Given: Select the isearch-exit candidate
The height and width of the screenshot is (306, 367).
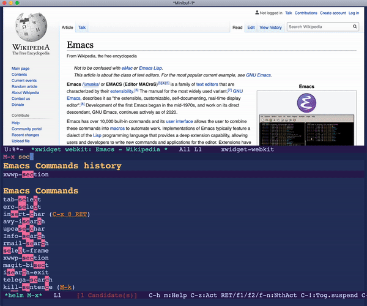Looking at the screenshot, I should pyautogui.click(x=26, y=272).
